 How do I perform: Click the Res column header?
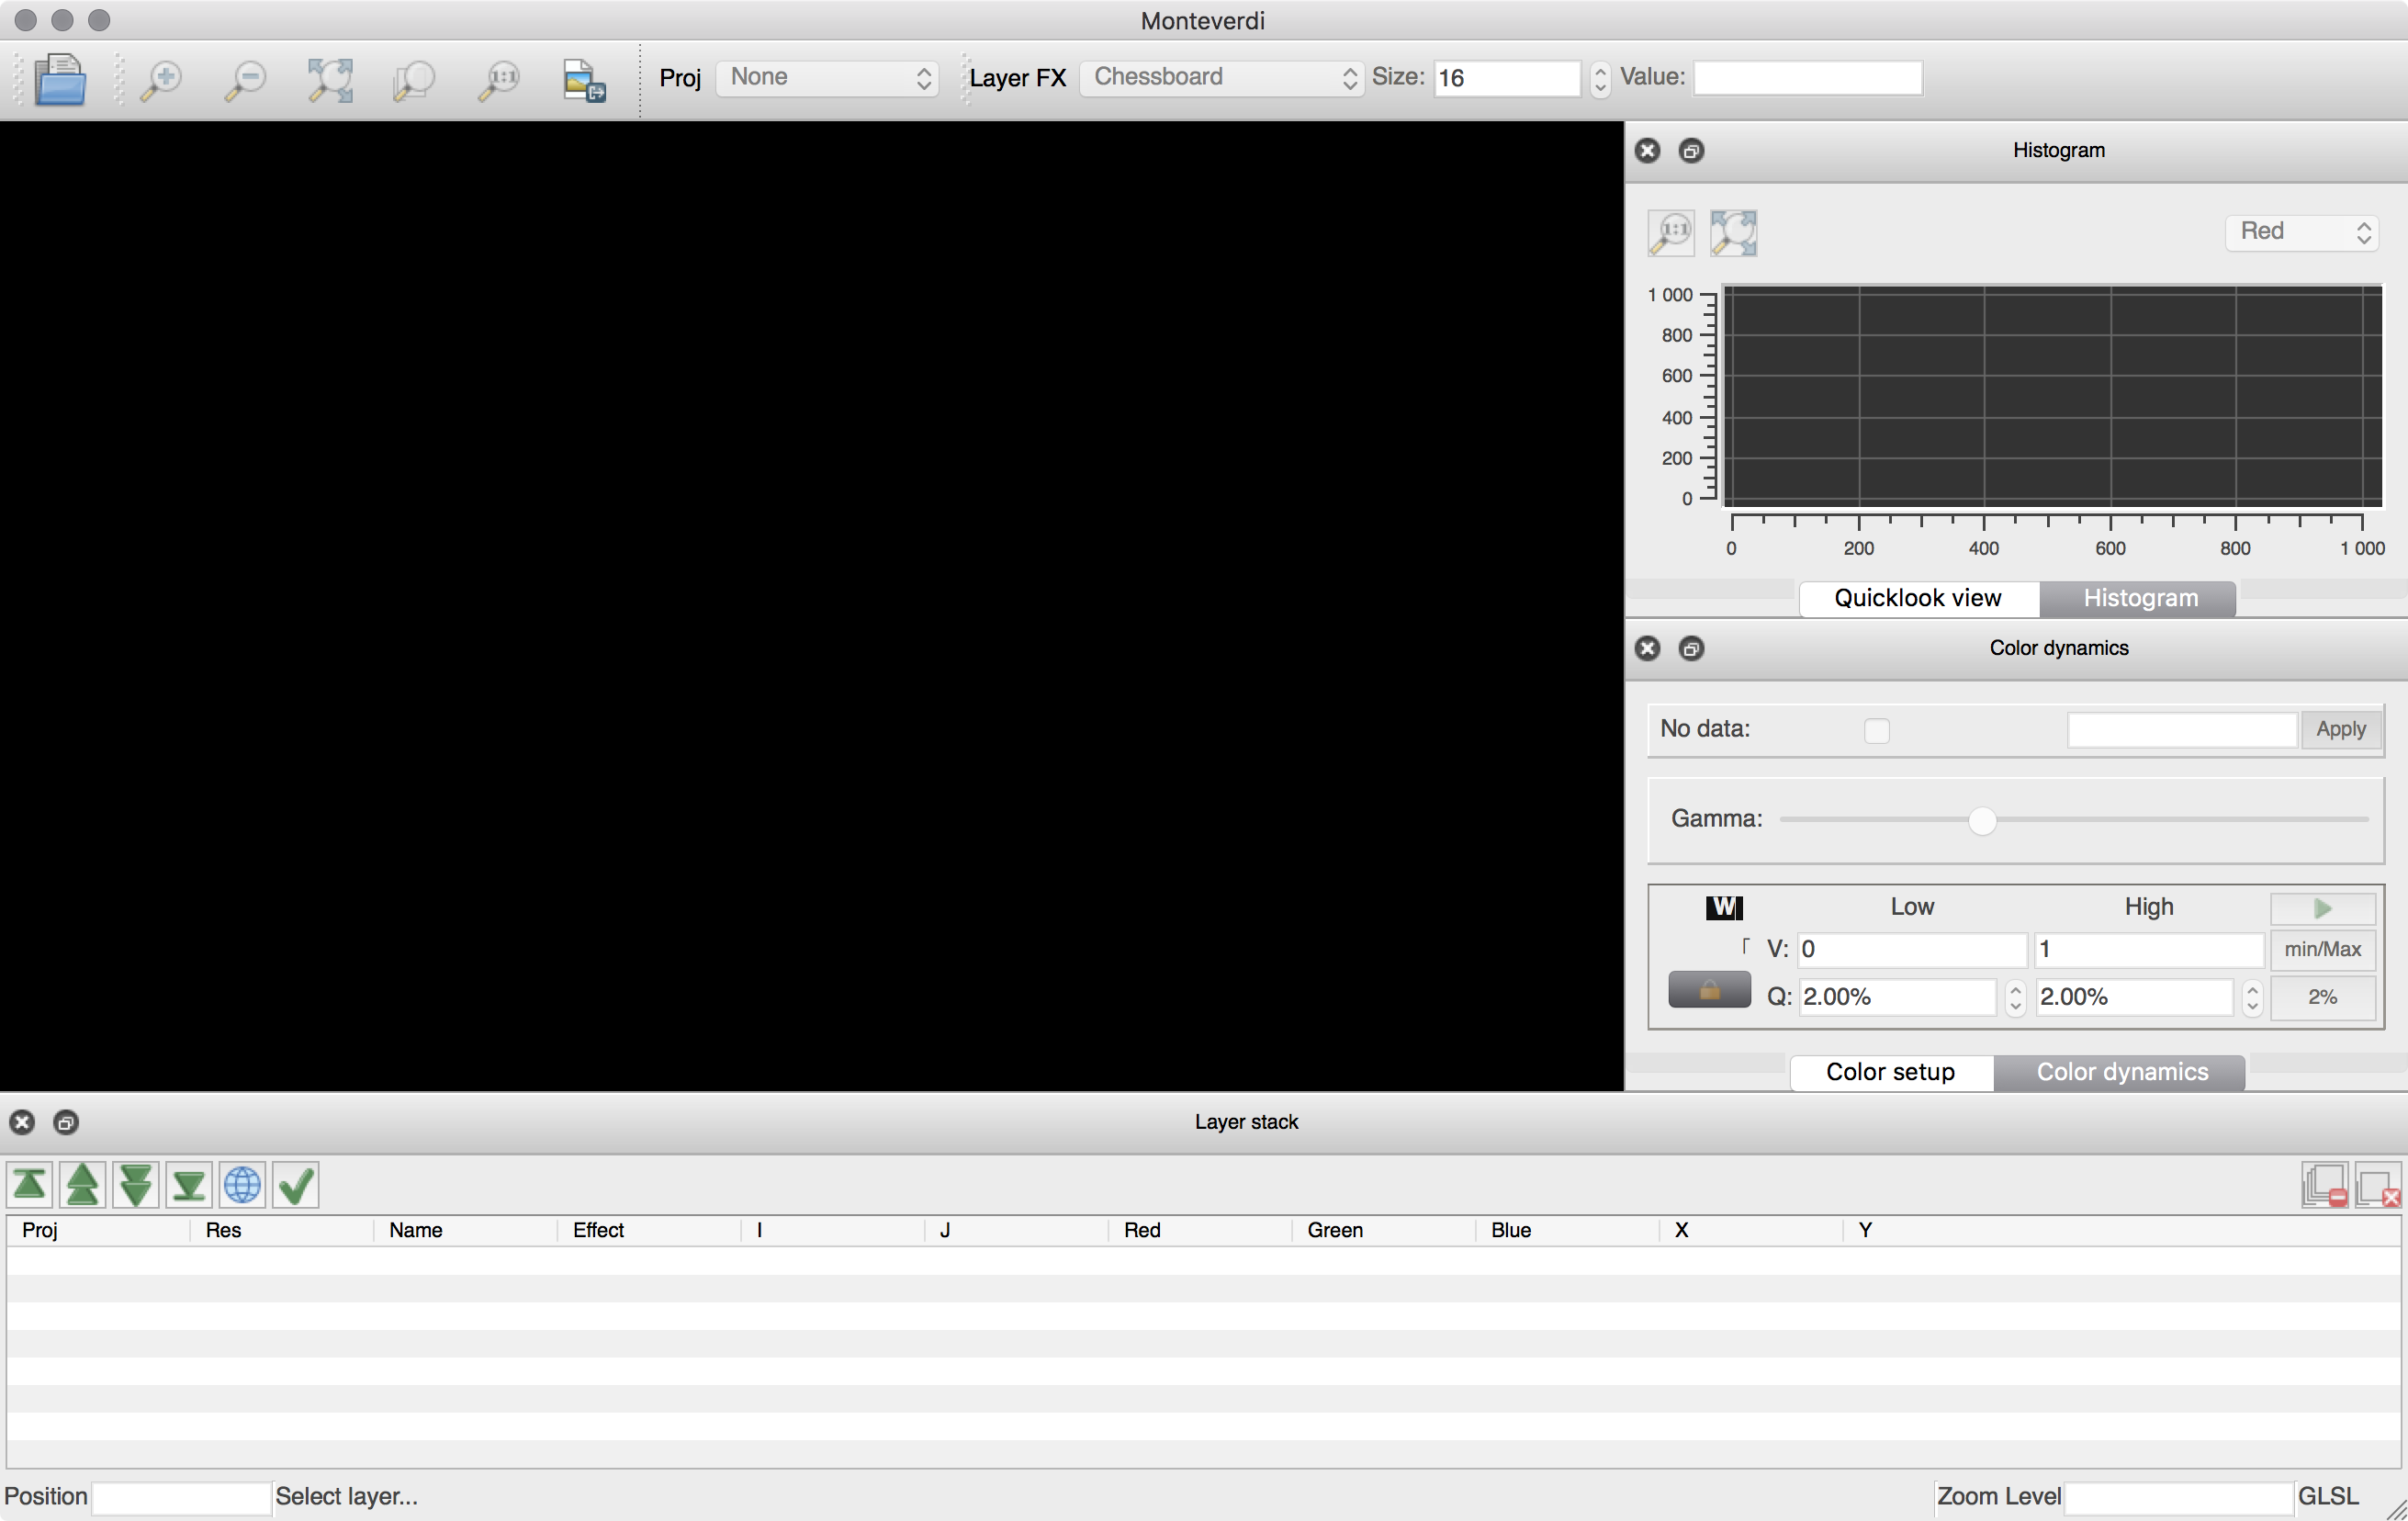282,1231
